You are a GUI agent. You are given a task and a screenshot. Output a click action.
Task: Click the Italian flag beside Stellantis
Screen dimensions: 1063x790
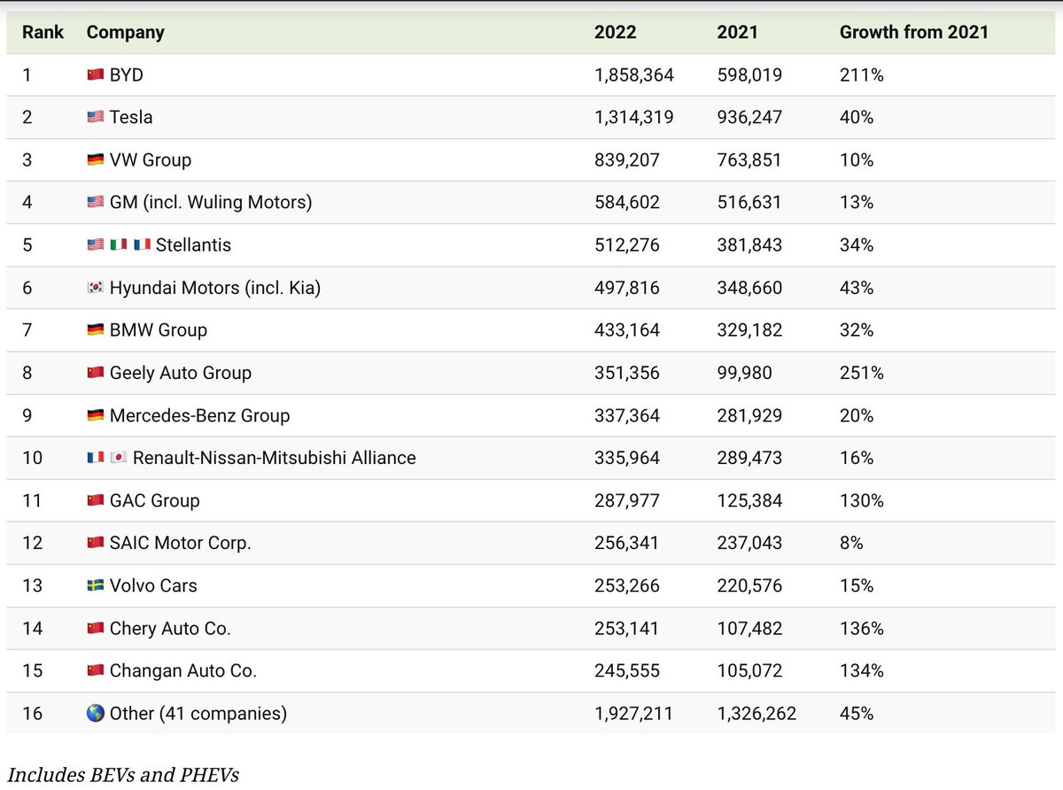coord(119,245)
